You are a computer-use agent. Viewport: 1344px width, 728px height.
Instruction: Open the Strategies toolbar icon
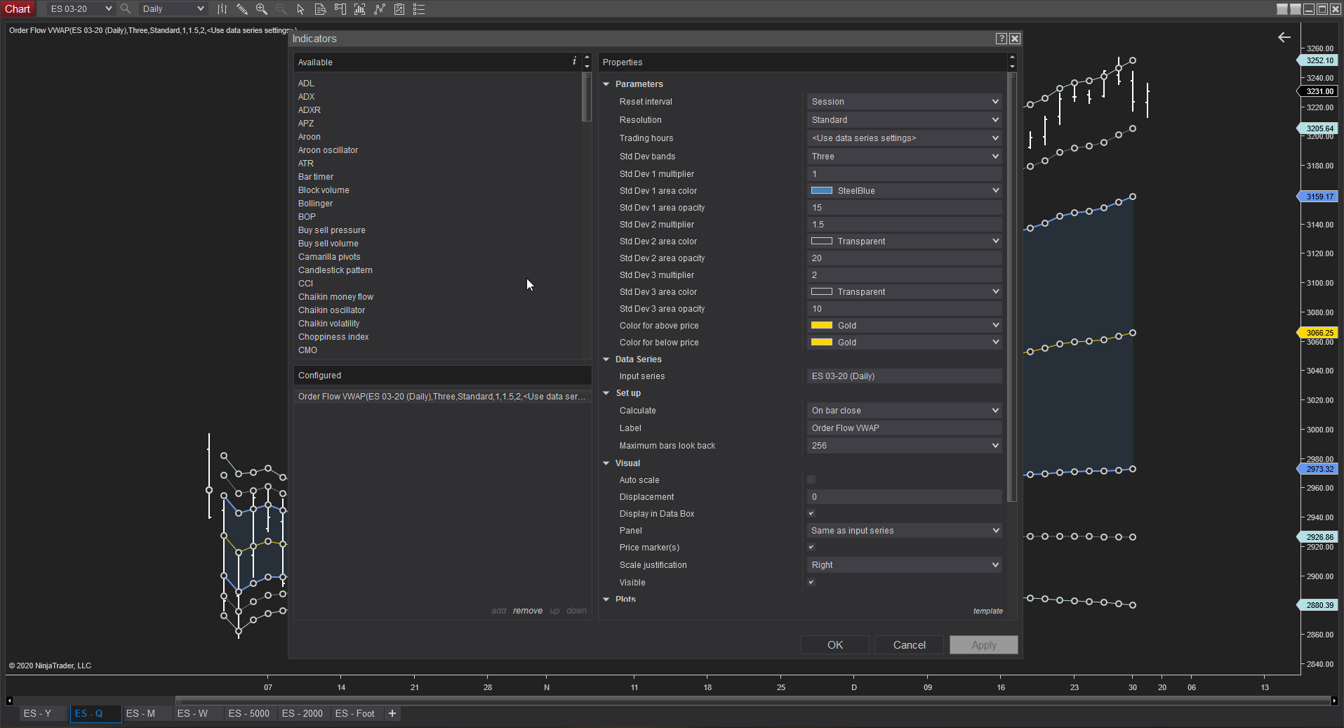click(x=379, y=9)
